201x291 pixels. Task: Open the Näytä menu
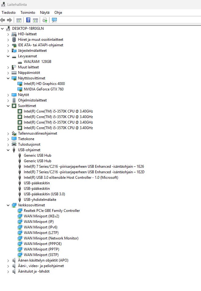(45, 13)
